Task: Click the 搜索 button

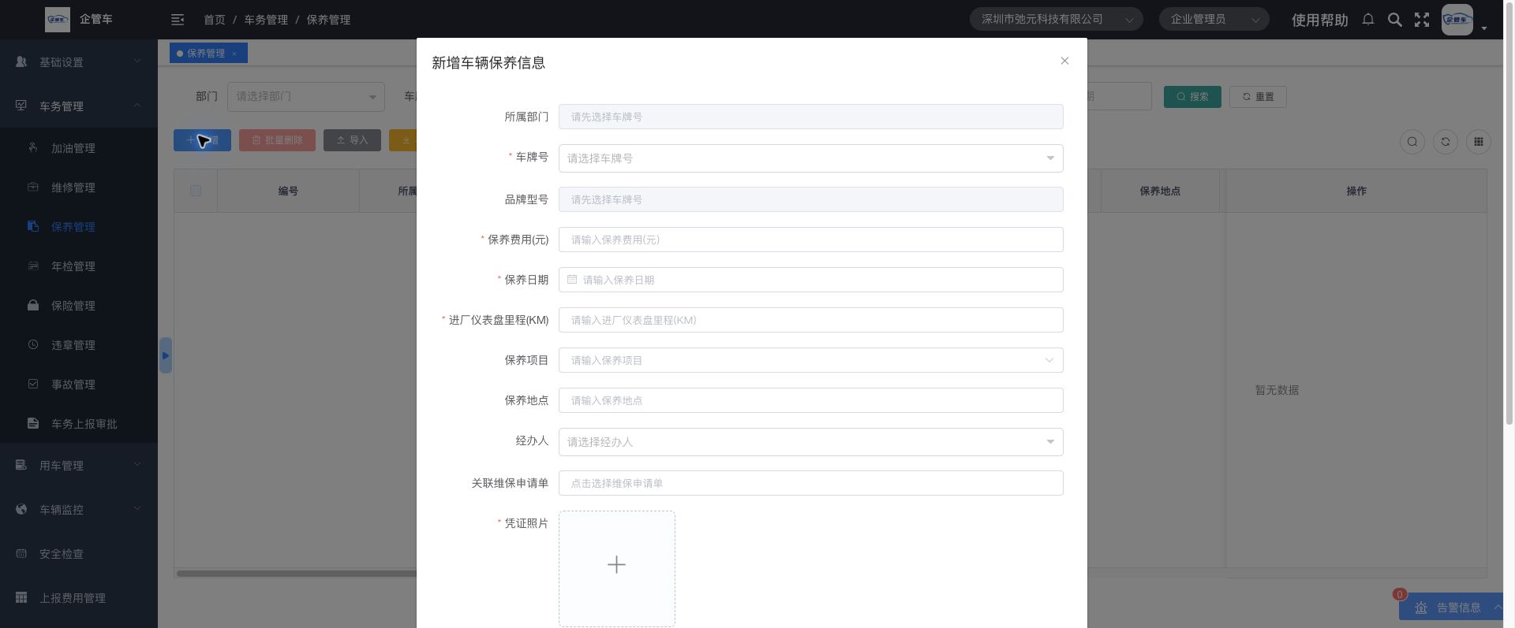Action: click(x=1192, y=97)
